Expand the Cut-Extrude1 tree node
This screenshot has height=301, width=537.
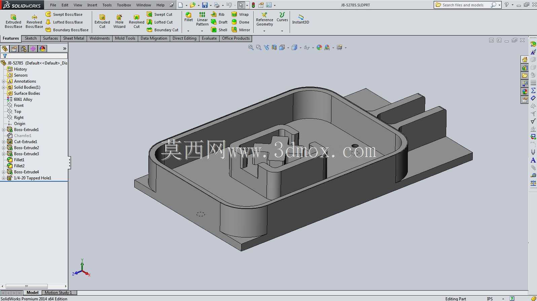point(4,142)
